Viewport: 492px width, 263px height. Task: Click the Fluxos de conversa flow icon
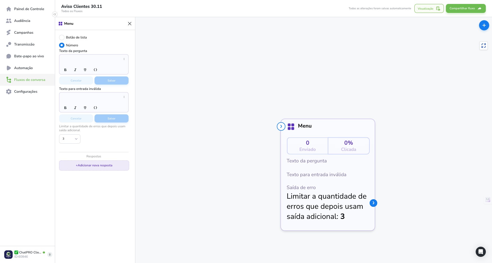(9, 80)
